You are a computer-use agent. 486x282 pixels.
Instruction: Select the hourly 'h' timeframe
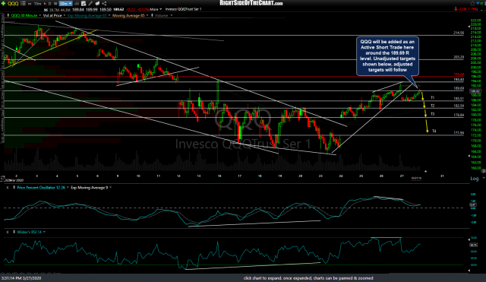point(46,4)
